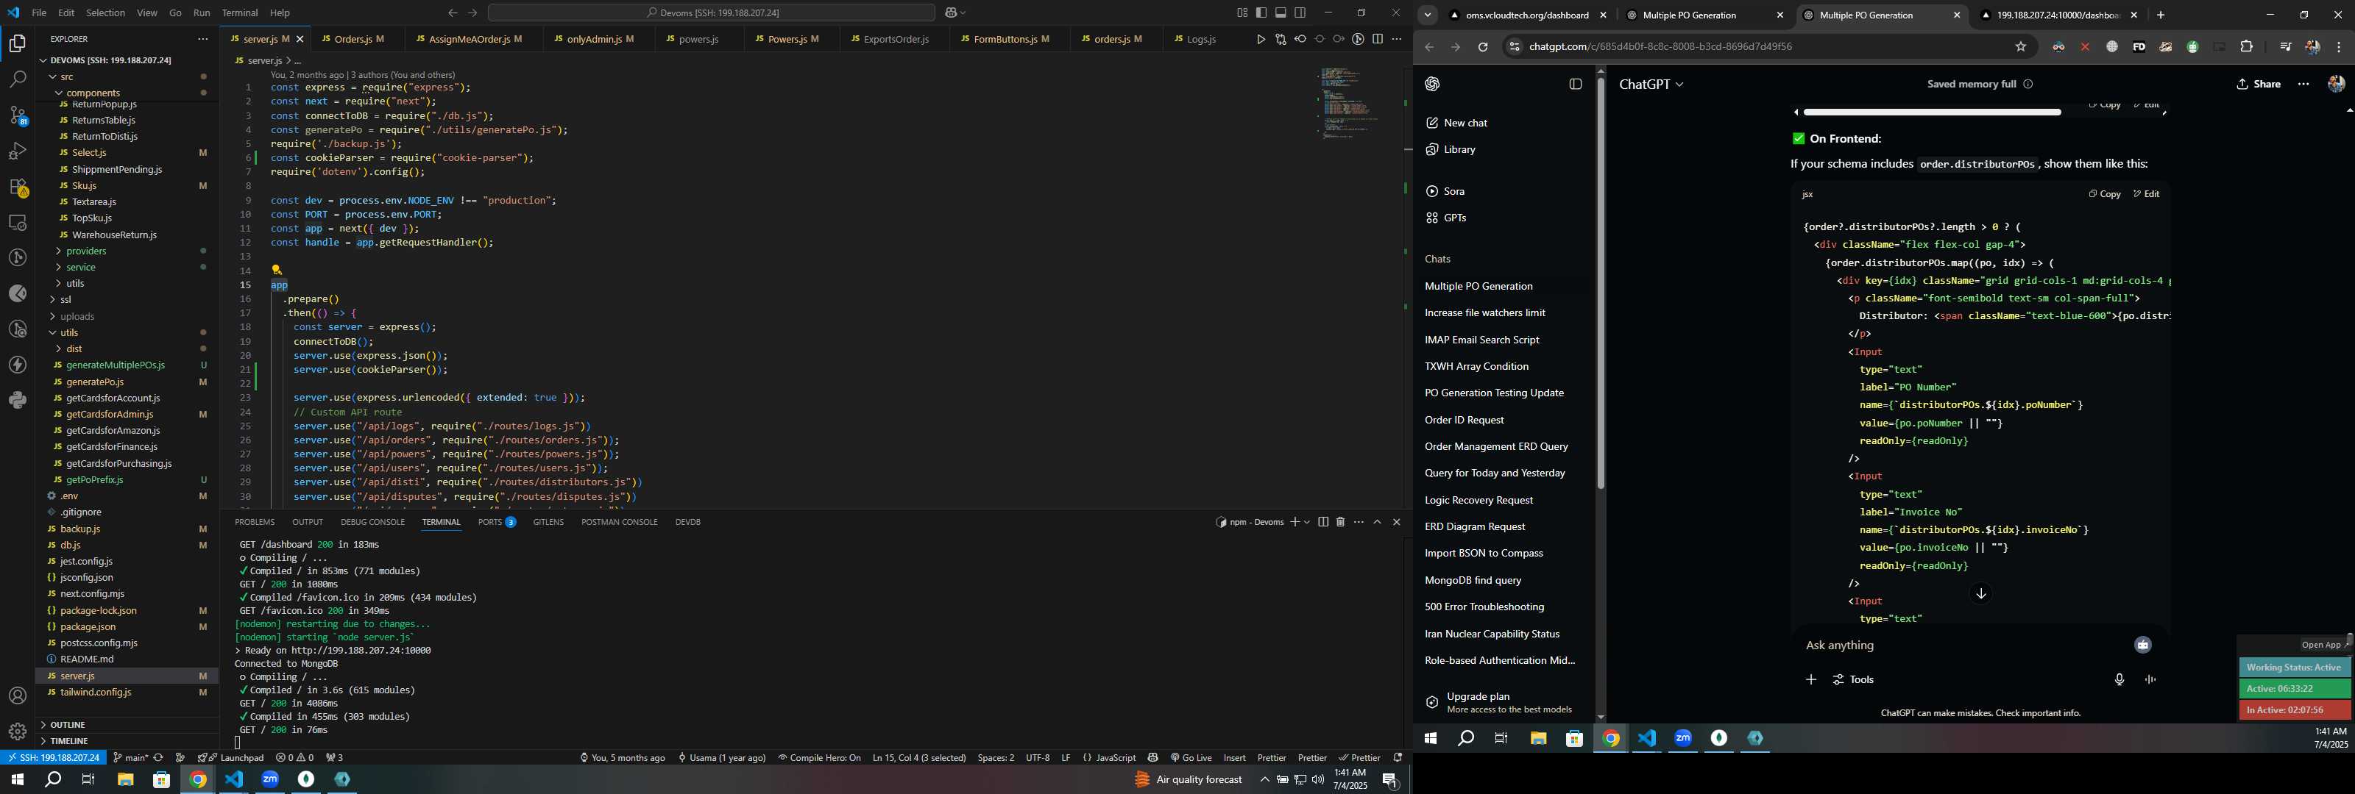Toggle Insert mode in status bar
The image size is (2355, 794).
tap(1234, 757)
